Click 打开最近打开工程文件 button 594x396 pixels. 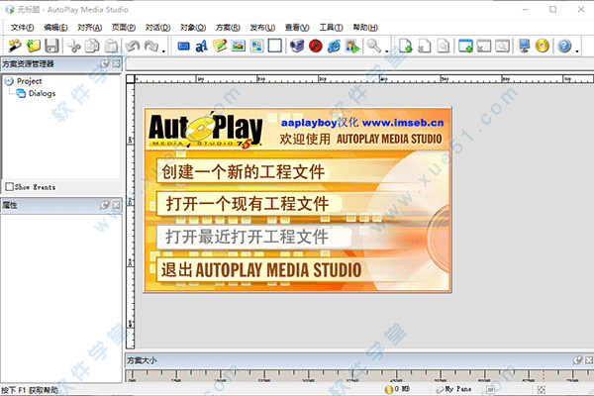253,237
